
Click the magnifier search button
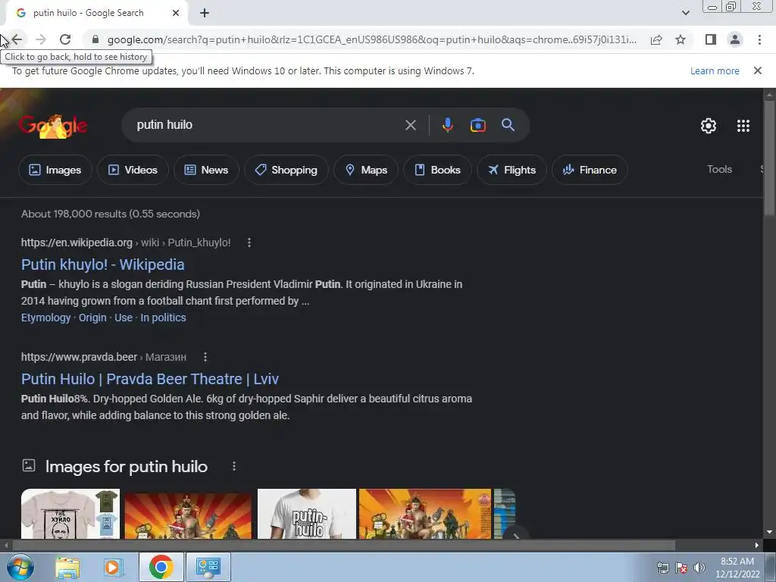pos(508,125)
